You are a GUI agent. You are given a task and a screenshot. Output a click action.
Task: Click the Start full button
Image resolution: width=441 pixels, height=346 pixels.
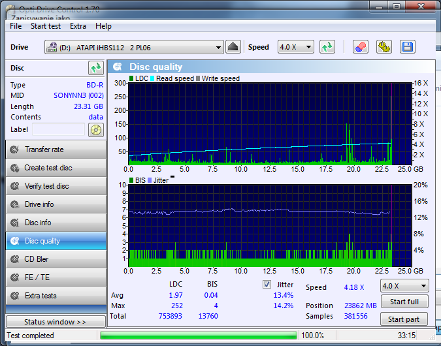[404, 302]
